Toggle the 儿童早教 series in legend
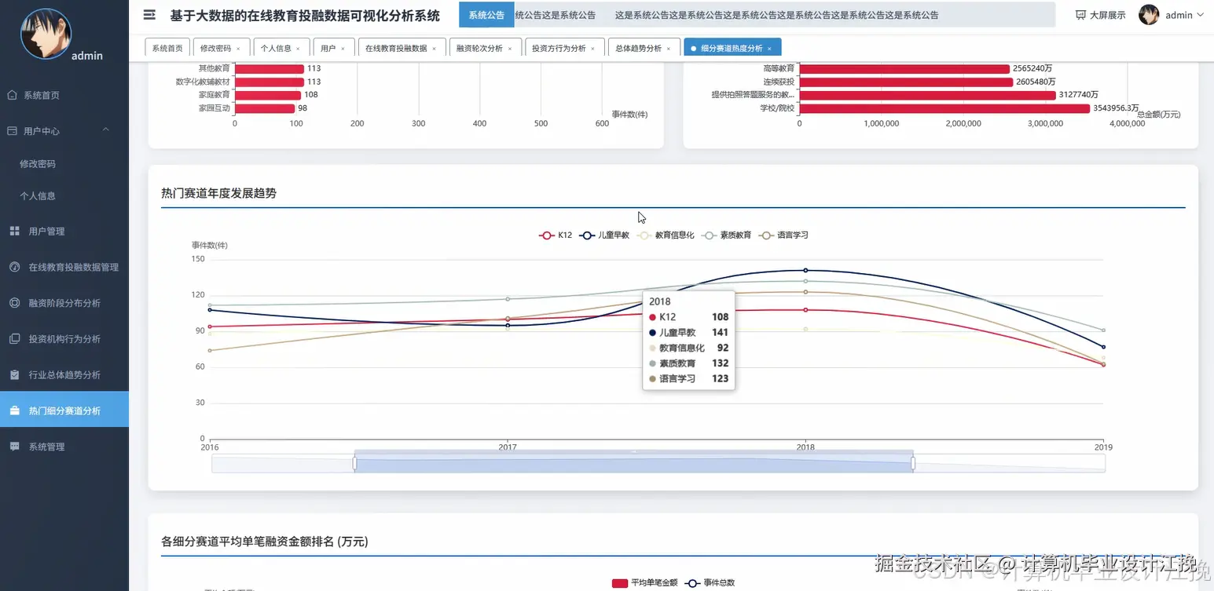 coord(605,235)
